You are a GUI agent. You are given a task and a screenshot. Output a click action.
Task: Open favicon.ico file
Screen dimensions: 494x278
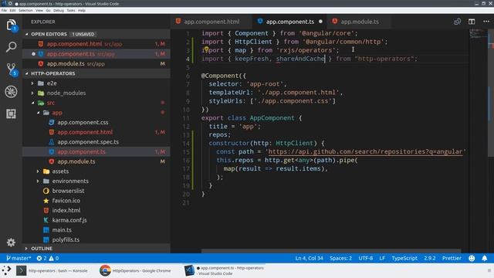point(66,201)
